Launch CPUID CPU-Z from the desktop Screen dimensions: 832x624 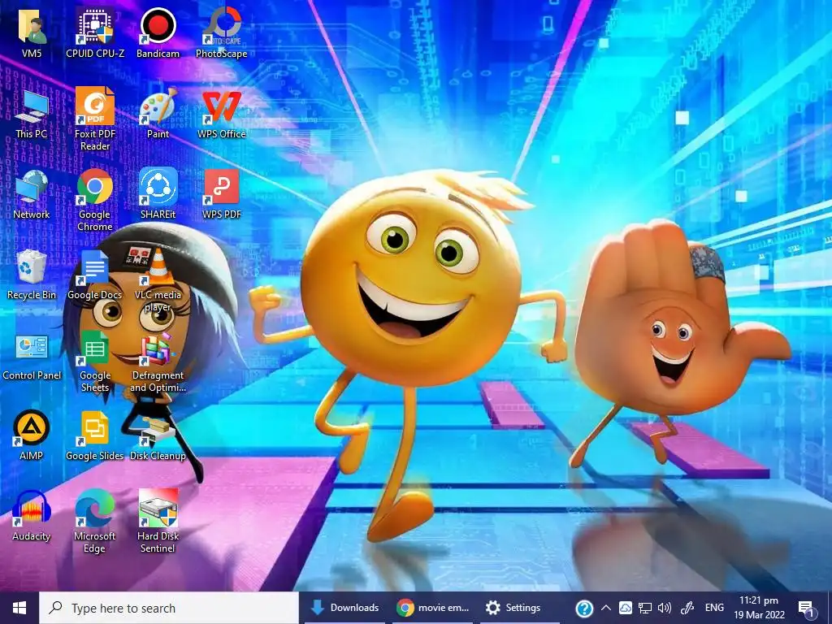[x=95, y=32]
